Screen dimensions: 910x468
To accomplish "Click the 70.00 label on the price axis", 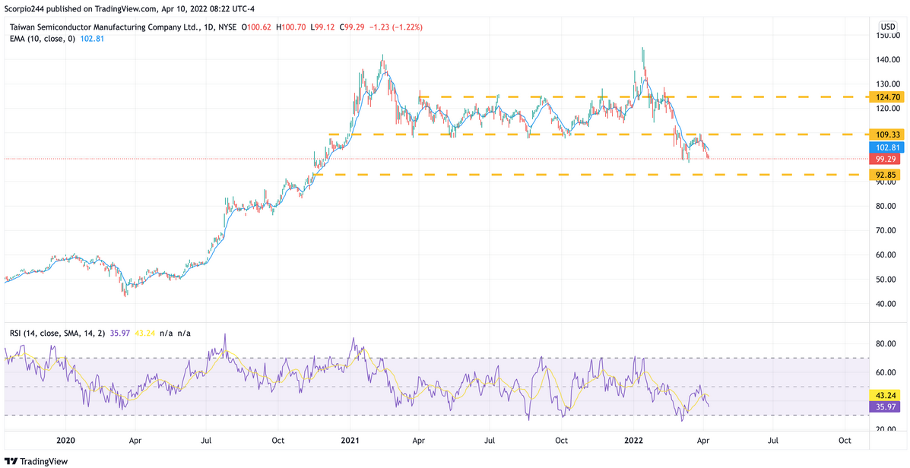I will (x=886, y=231).
